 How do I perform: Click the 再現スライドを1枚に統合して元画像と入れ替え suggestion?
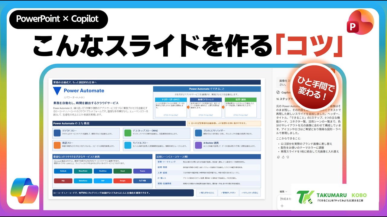[x=310, y=152]
